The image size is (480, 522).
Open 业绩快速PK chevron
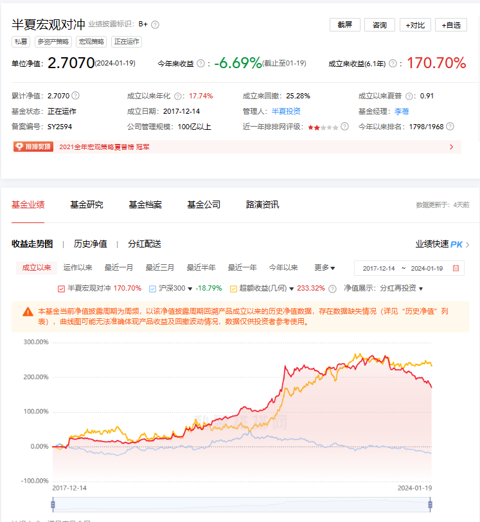pos(468,245)
